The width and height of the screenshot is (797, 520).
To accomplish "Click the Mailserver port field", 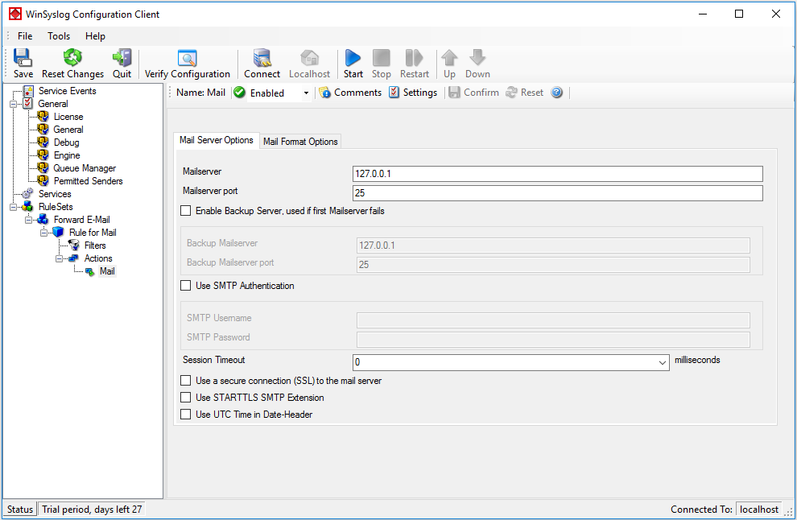I will click(x=558, y=193).
